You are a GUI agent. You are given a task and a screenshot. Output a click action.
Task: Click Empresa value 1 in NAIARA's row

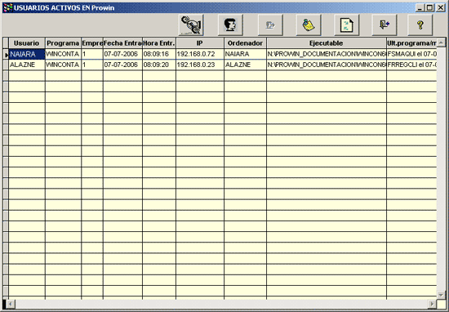(92, 54)
